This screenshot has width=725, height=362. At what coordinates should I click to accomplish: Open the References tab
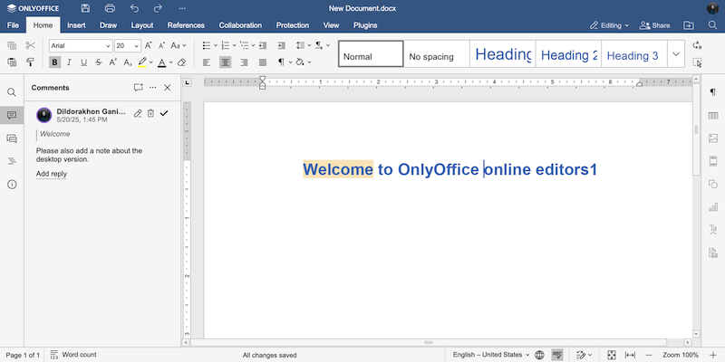pyautogui.click(x=185, y=25)
